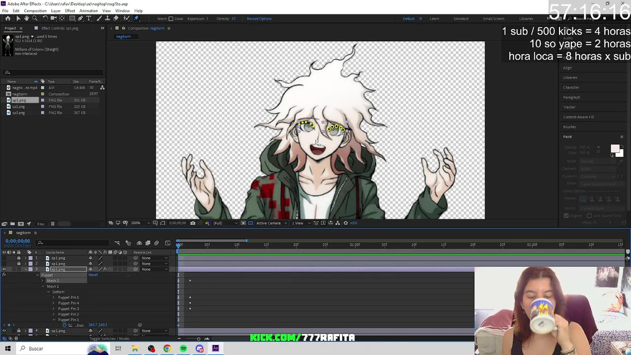The height and width of the screenshot is (355, 631).
Task: Click the Composition Mini-Flowchart icon in timeline
Action: pos(117,243)
